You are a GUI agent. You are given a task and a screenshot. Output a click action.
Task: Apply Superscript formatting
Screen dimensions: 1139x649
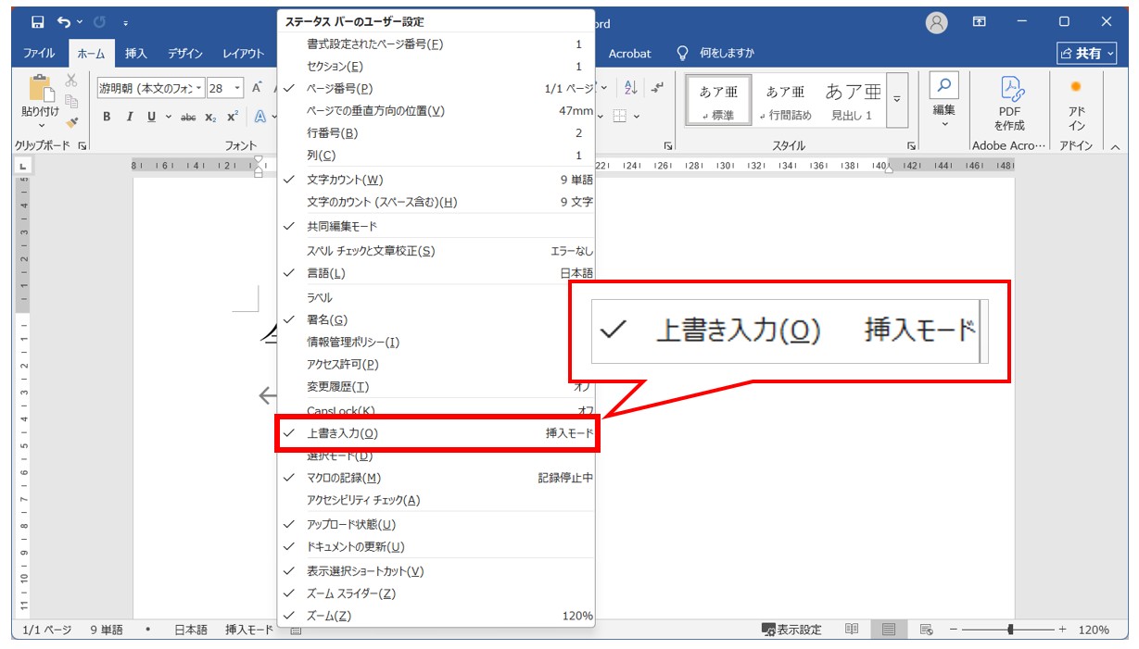[233, 117]
